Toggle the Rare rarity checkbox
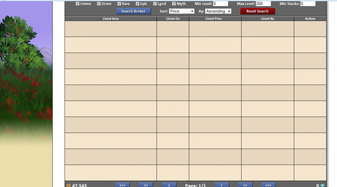Screen dimensions: 337x187 point(119,4)
